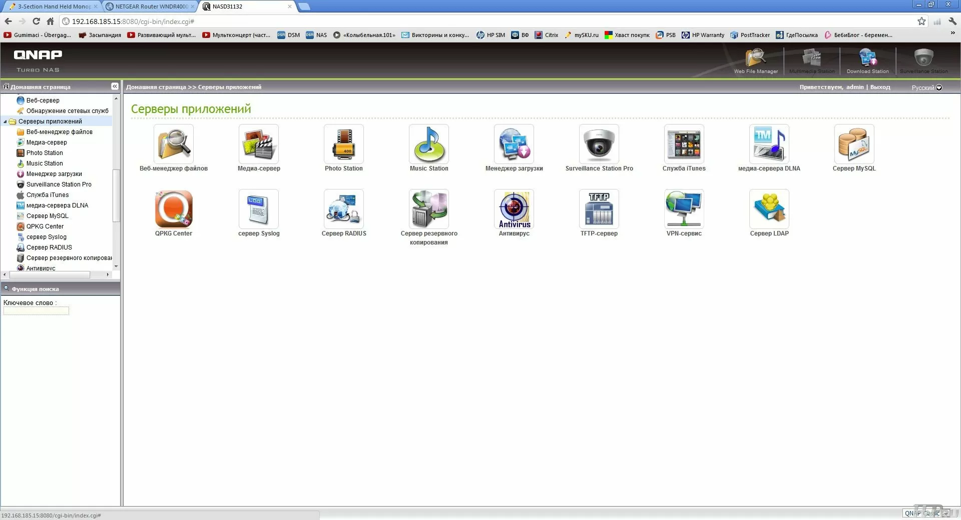Click sidebar scroll down arrow
The image size is (961, 520).
(116, 266)
